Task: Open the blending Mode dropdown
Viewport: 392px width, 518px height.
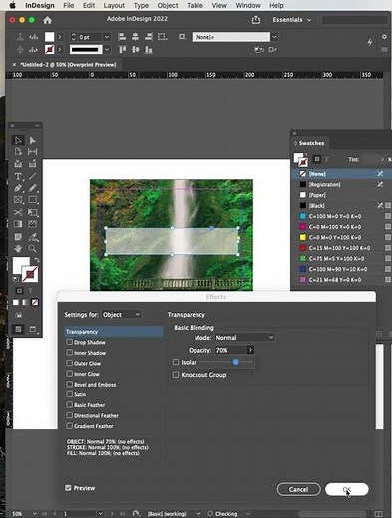Action: [x=245, y=338]
